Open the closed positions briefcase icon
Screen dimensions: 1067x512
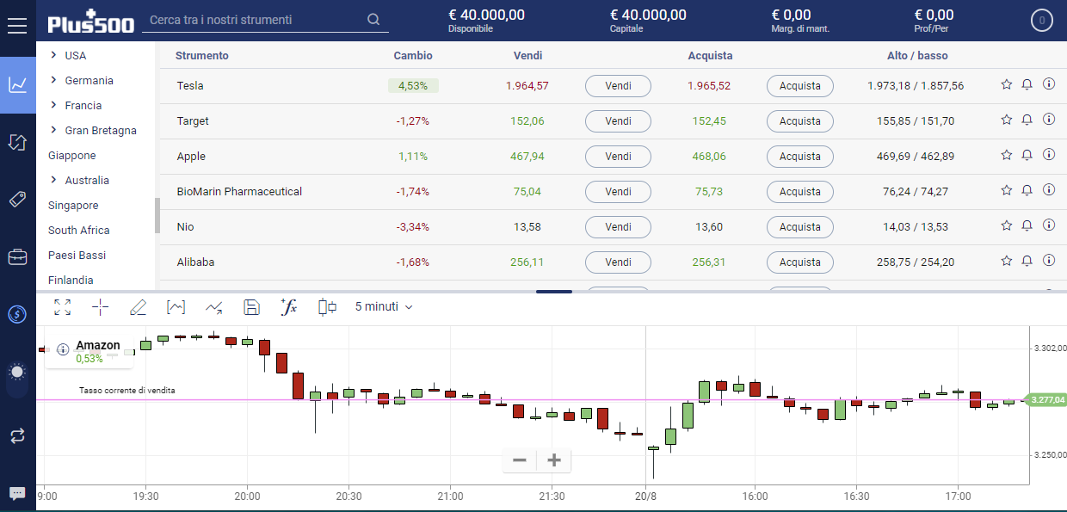click(x=18, y=257)
